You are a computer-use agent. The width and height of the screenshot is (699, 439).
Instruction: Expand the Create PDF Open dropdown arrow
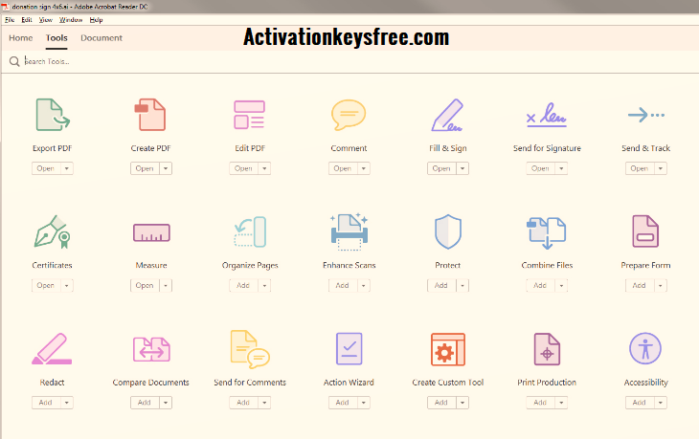click(166, 168)
